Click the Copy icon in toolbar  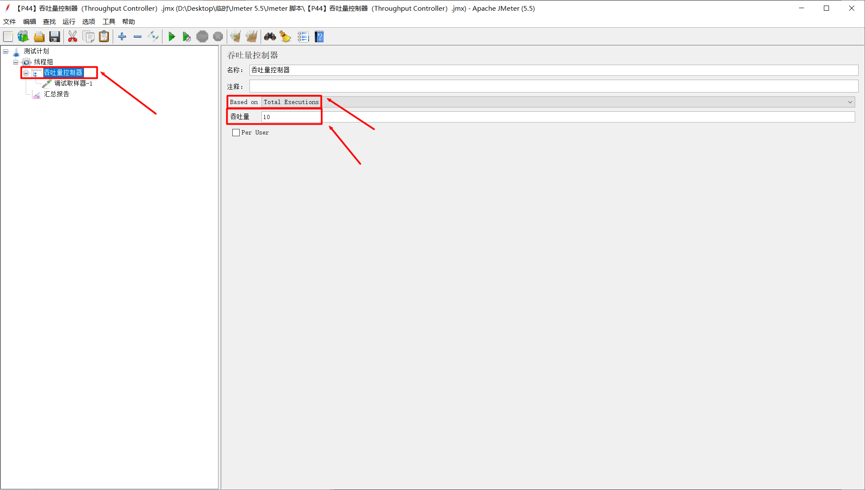pos(88,37)
